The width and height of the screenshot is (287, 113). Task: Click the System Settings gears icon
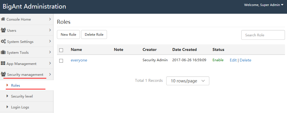tap(3, 41)
